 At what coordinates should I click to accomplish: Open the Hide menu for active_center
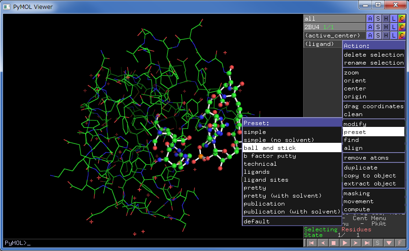pos(386,36)
